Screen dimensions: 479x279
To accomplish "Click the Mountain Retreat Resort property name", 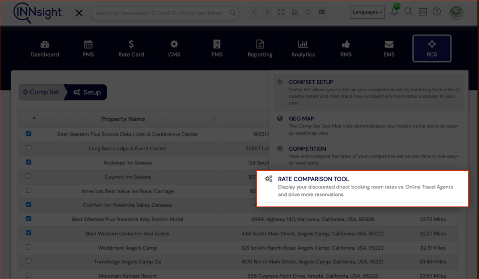I will point(128,276).
